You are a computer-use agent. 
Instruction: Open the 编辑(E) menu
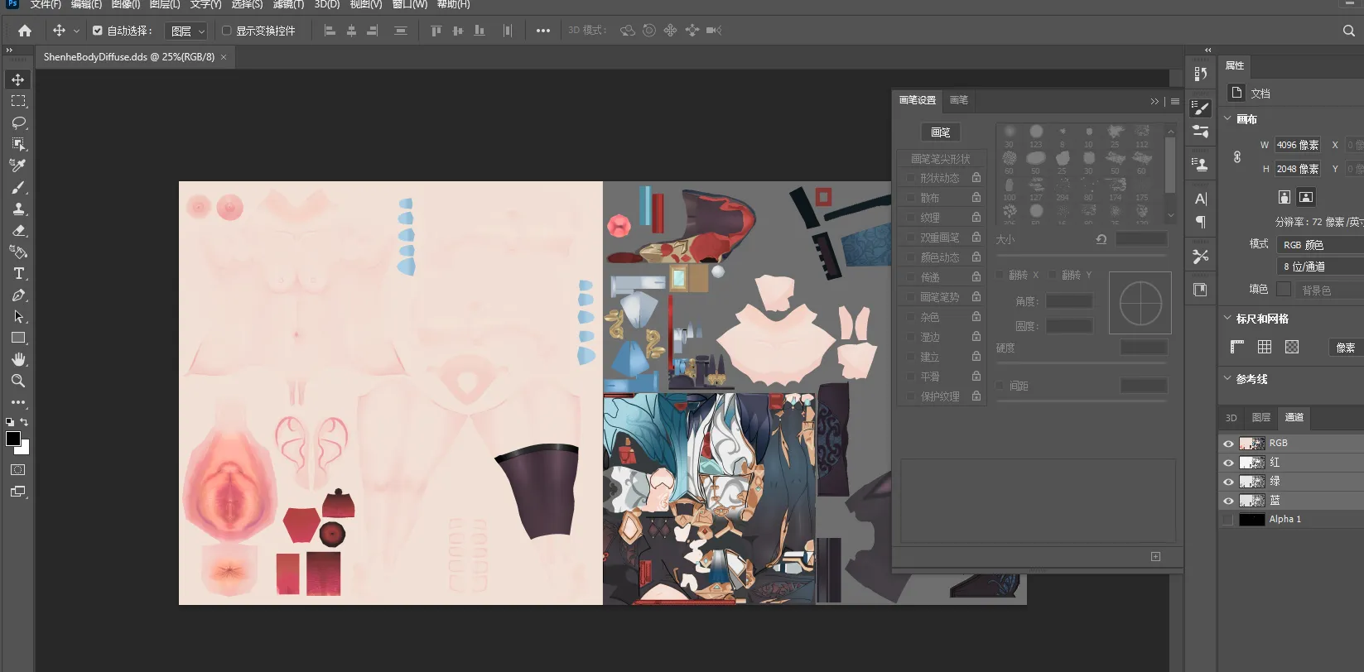(x=86, y=5)
